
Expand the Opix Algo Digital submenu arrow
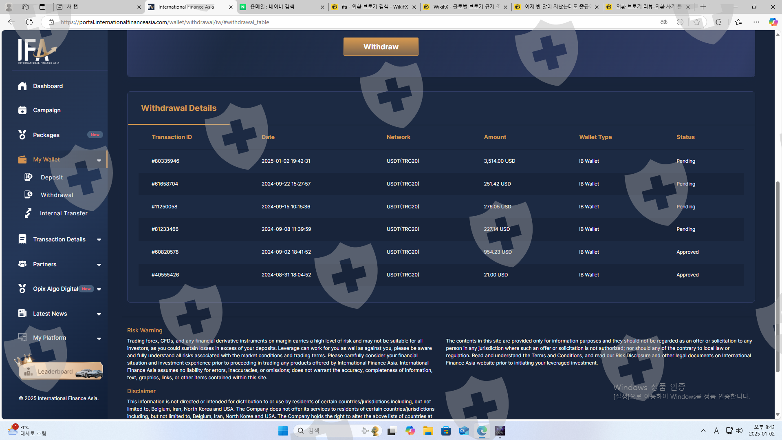click(x=99, y=290)
